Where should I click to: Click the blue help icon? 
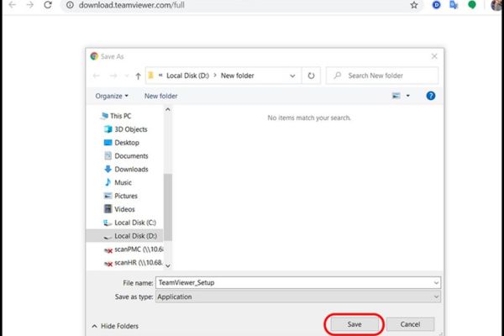[x=431, y=96]
